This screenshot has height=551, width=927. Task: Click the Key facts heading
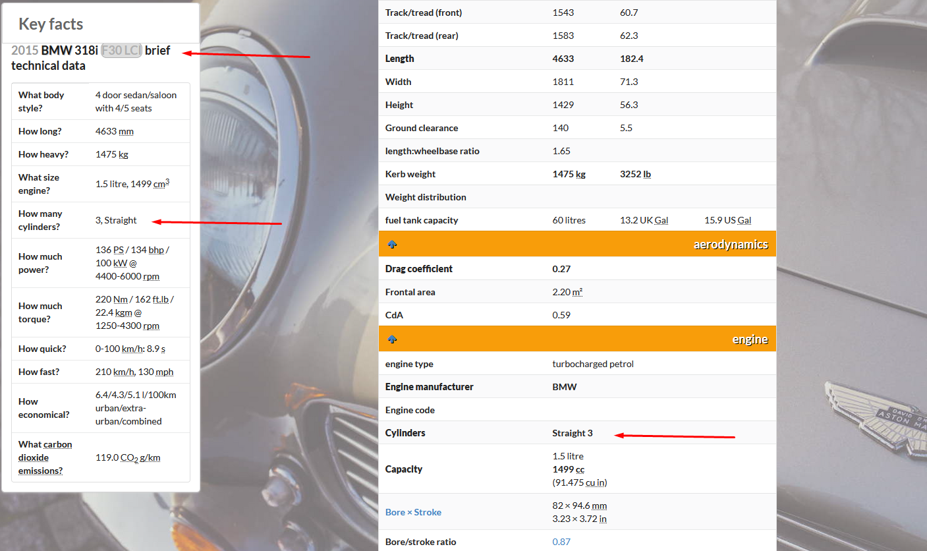[x=51, y=24]
